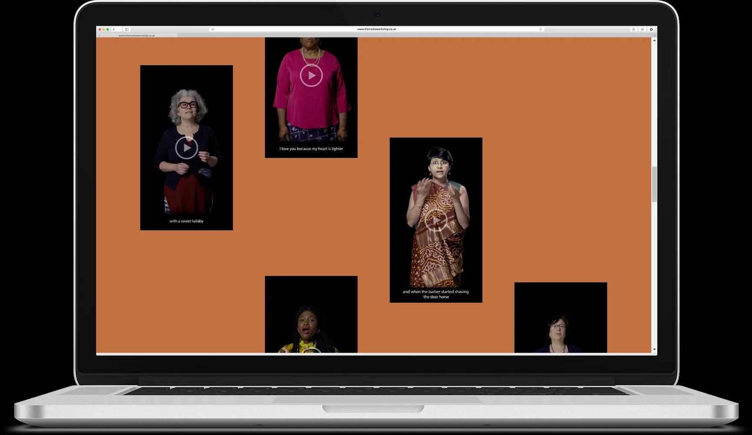Toggle the Safari sidebar button
This screenshot has height=435, width=752.
[127, 30]
